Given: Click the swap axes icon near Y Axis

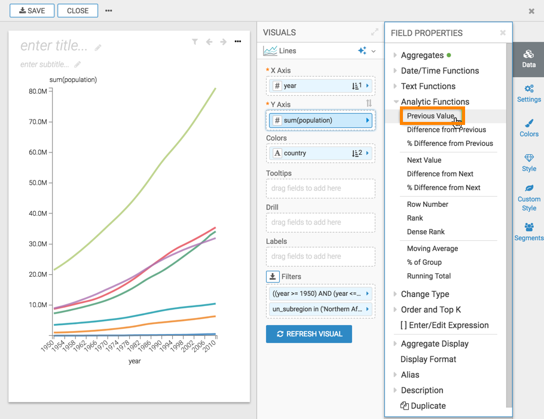Looking at the screenshot, I should [x=369, y=103].
